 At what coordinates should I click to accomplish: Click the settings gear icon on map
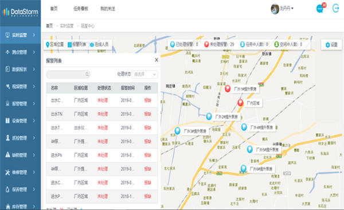pos(328,45)
